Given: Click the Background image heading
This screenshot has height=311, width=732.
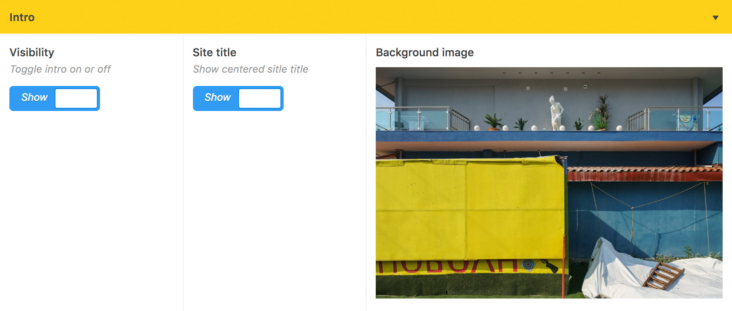Looking at the screenshot, I should coord(425,52).
